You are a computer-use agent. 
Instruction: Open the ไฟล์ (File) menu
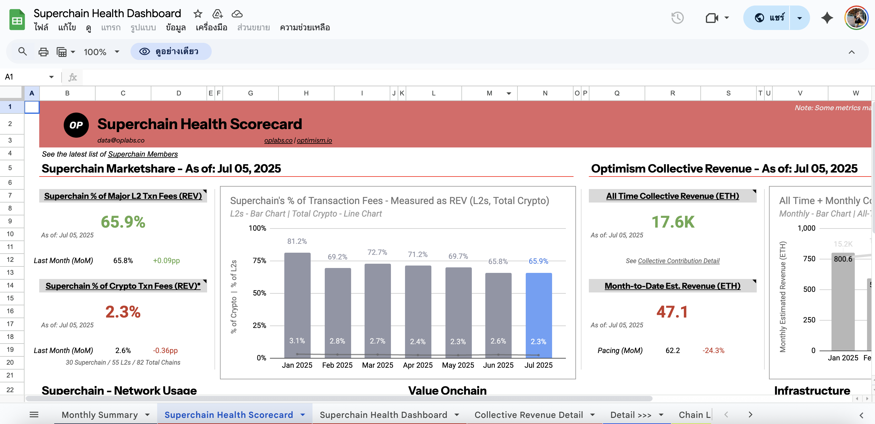point(41,28)
